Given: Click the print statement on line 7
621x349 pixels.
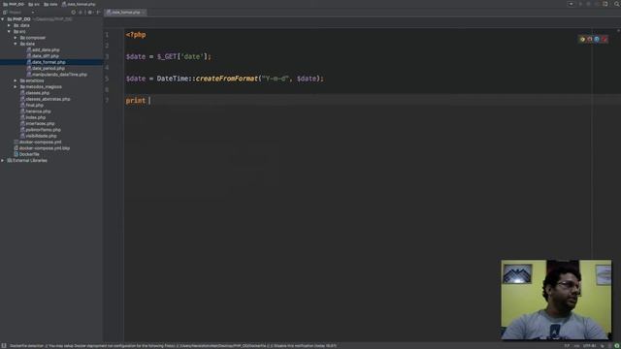Looking at the screenshot, I should pyautogui.click(x=136, y=101).
